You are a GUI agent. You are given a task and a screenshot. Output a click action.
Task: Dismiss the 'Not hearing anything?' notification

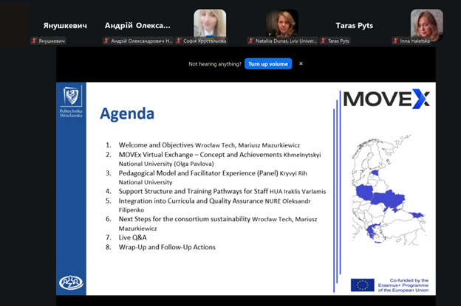[301, 64]
